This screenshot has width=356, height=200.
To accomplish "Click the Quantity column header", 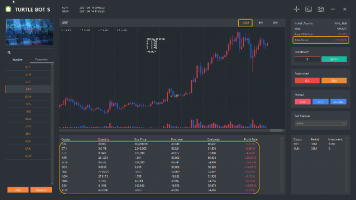I will click(103, 139).
